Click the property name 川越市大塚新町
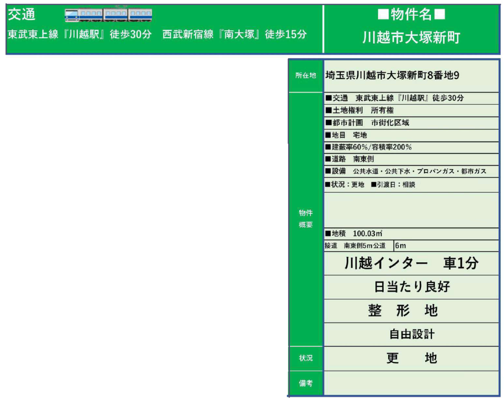Image resolution: width=504 pixels, height=398 pixels. [411, 38]
